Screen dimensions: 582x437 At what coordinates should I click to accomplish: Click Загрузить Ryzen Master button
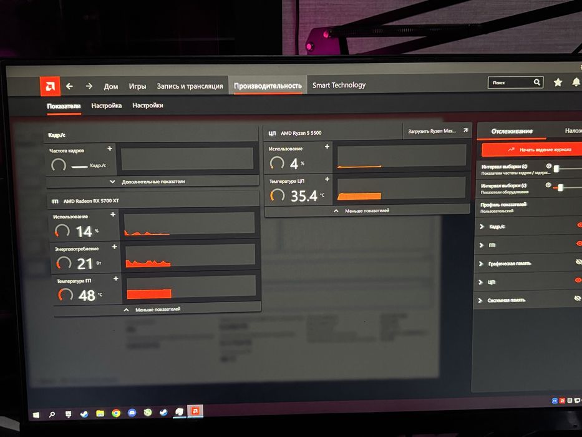[437, 131]
